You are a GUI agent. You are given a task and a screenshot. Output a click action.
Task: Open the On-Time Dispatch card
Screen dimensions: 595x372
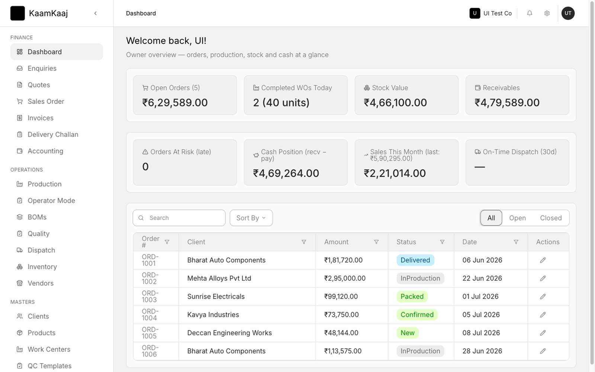(x=517, y=163)
